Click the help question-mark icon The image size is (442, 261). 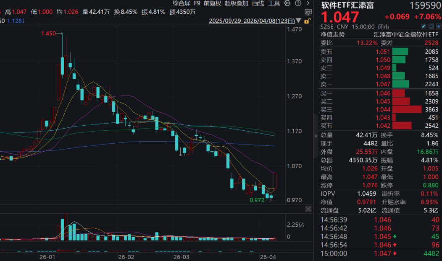[x=298, y=3]
